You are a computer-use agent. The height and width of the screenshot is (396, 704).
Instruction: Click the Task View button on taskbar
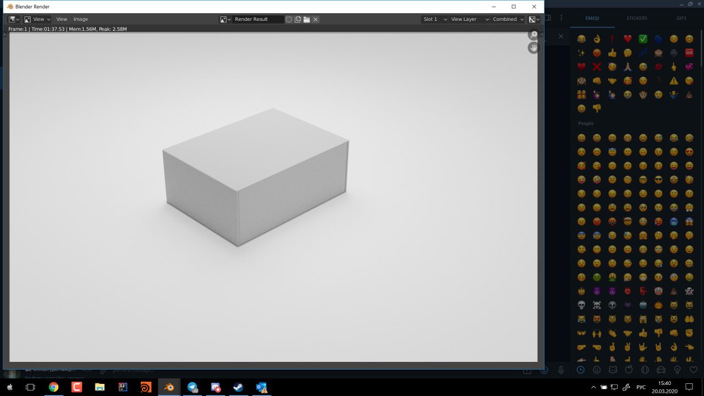coord(30,387)
